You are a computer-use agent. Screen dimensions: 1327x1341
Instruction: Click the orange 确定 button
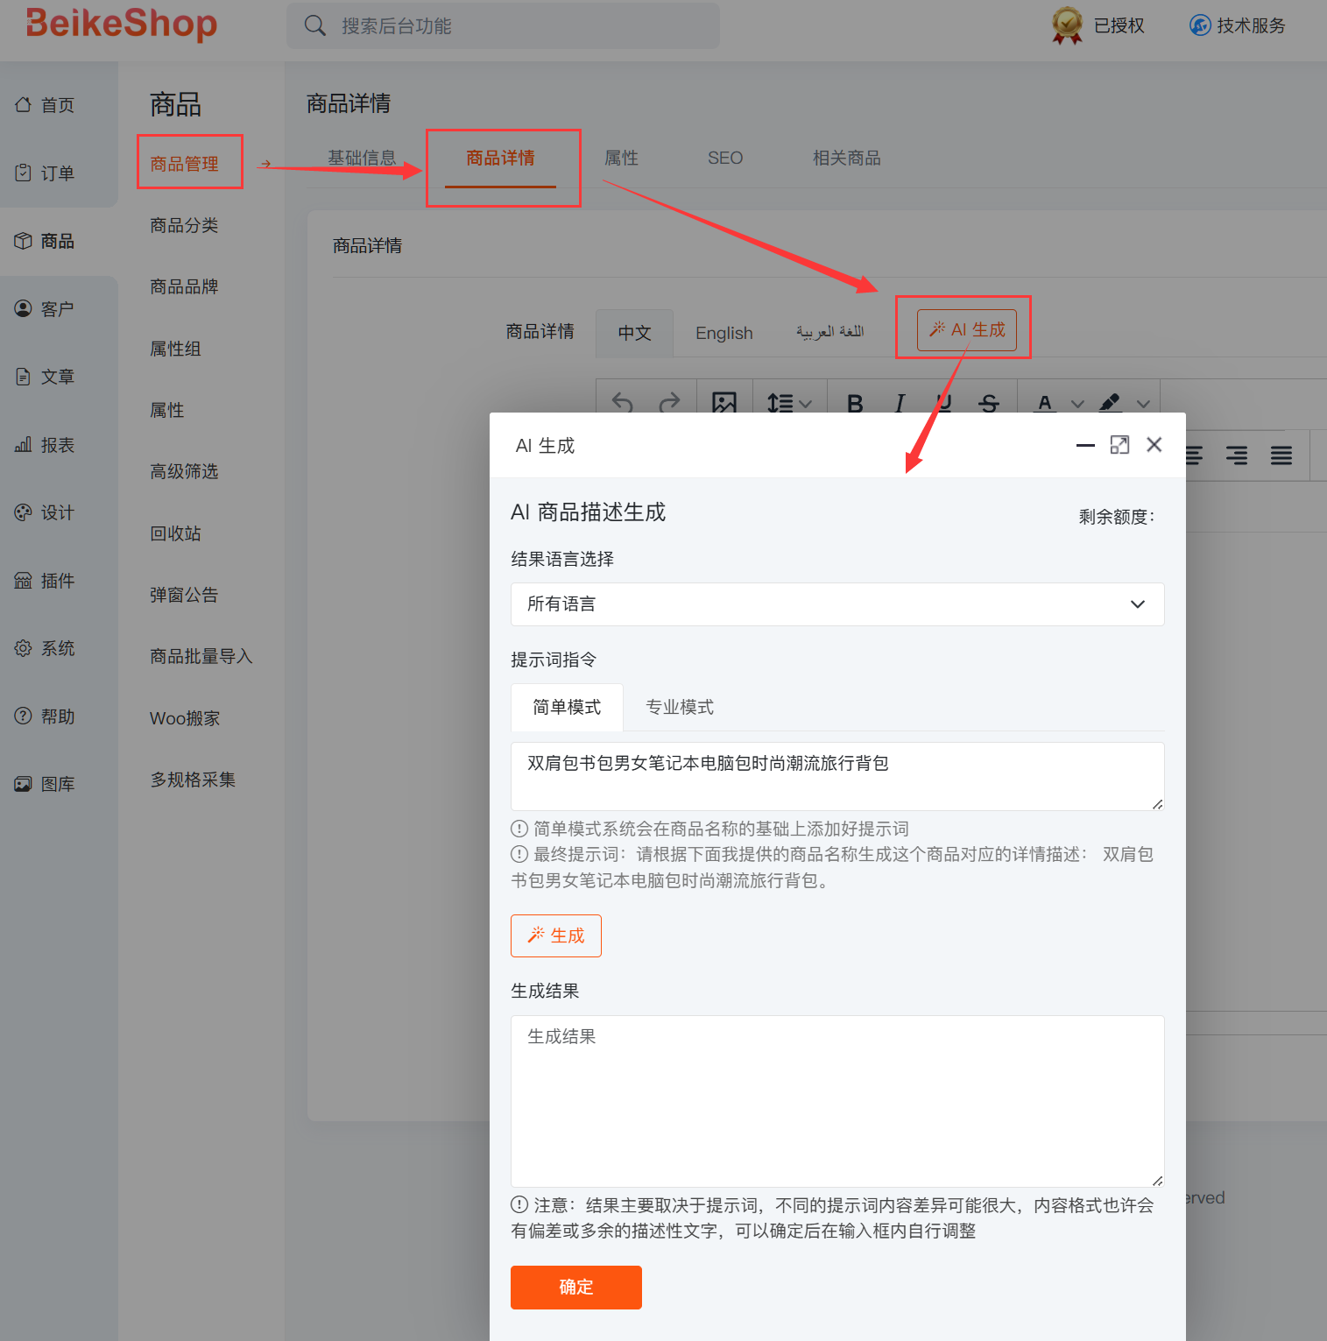pyautogui.click(x=575, y=1287)
